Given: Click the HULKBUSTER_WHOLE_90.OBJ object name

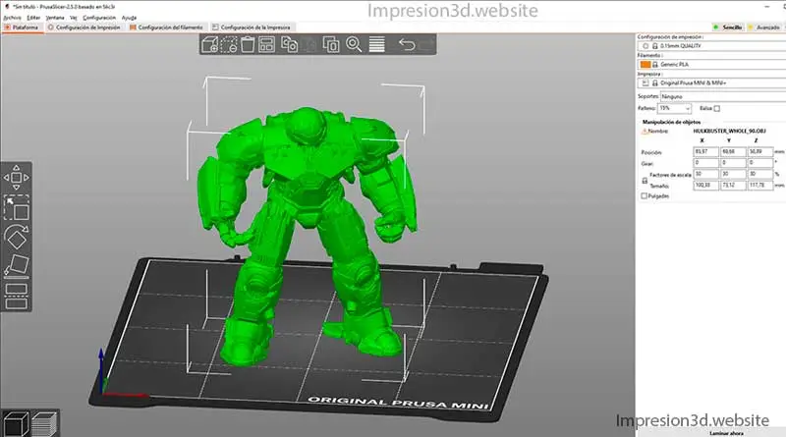Looking at the screenshot, I should pyautogui.click(x=729, y=131).
